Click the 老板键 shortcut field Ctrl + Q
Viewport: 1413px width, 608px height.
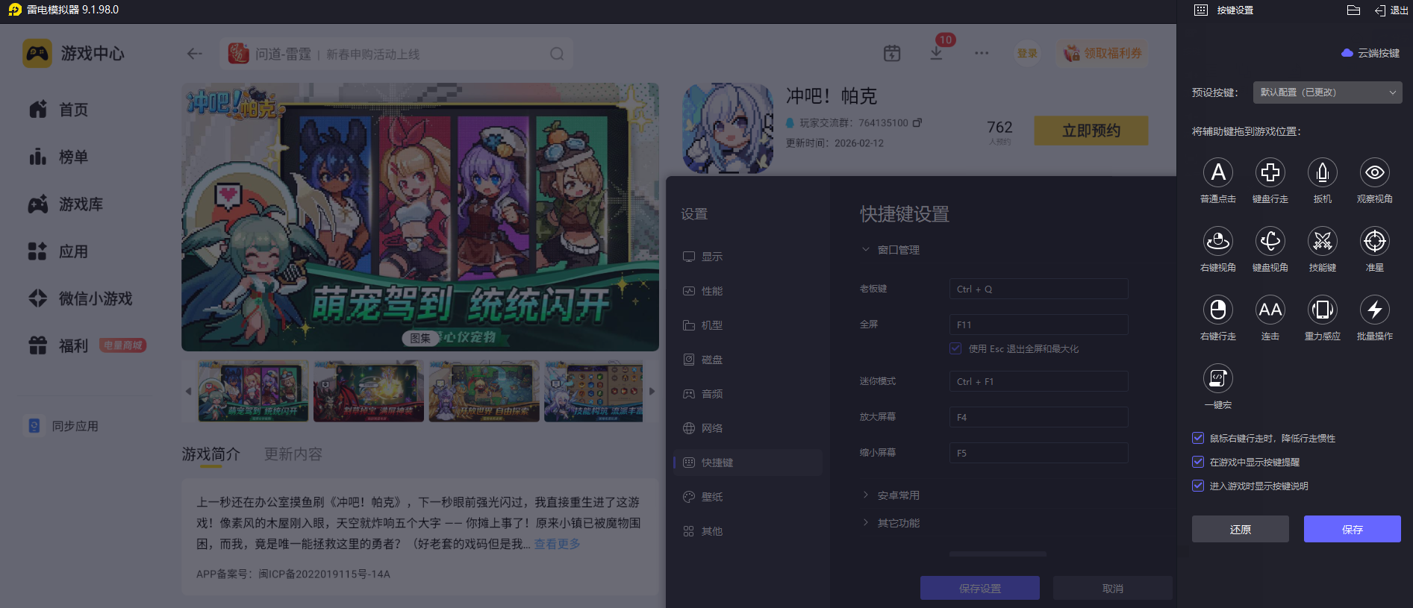tap(1038, 289)
